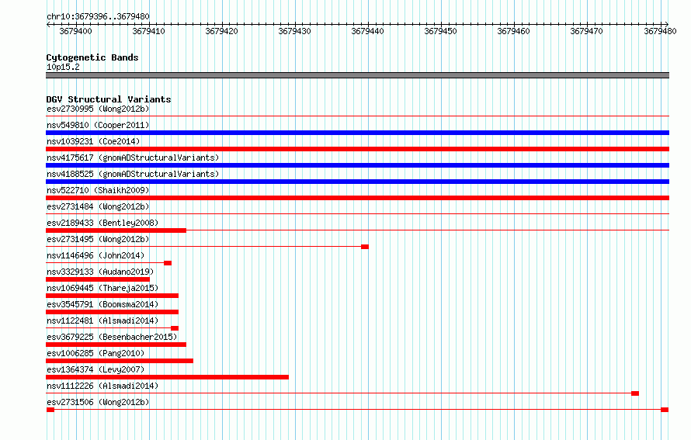691x440 pixels.
Task: Click ruler position 3679450
Action: (441, 31)
